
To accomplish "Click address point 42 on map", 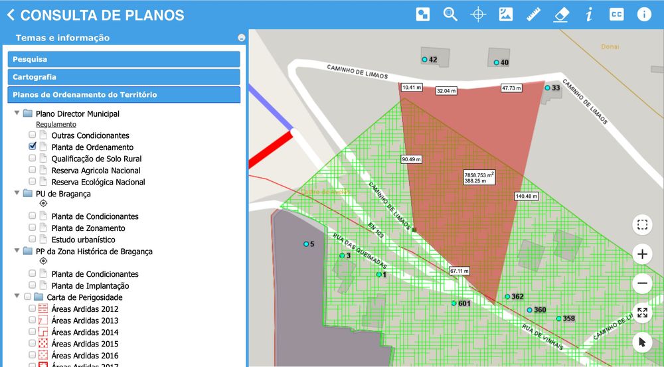I will [424, 60].
